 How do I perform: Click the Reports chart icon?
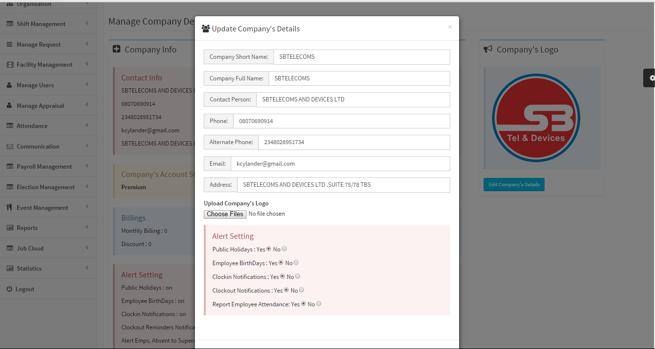(x=10, y=228)
